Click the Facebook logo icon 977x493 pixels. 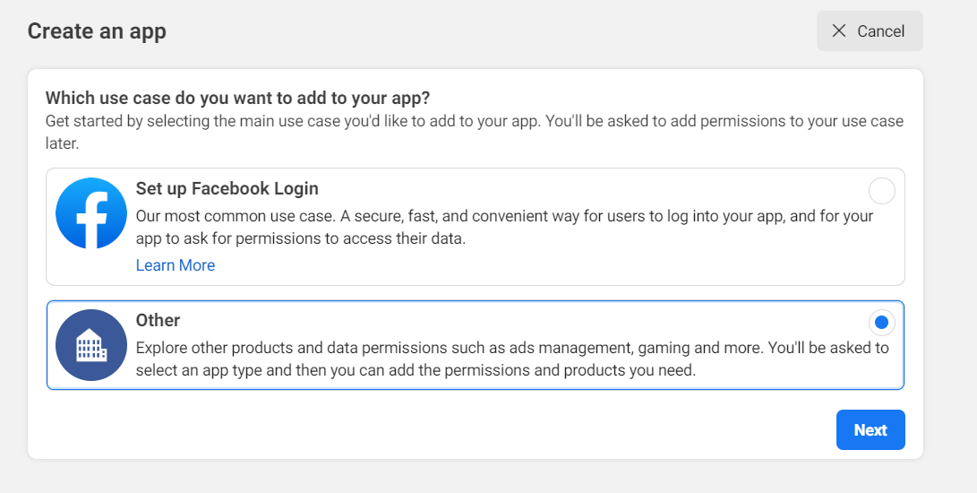point(91,213)
